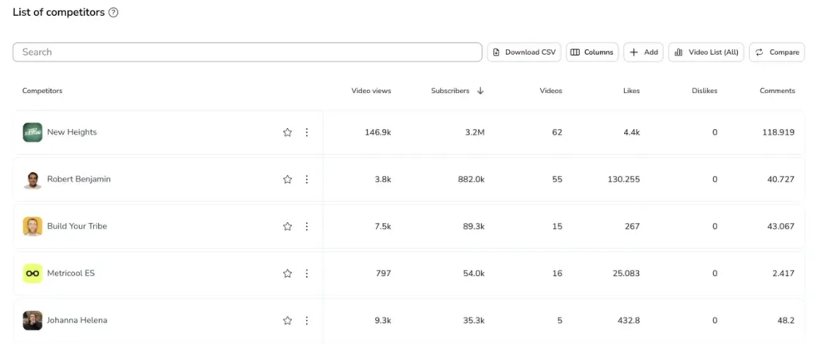The image size is (817, 351).
Task: Select the 2.417 comments cell
Action: (x=783, y=274)
